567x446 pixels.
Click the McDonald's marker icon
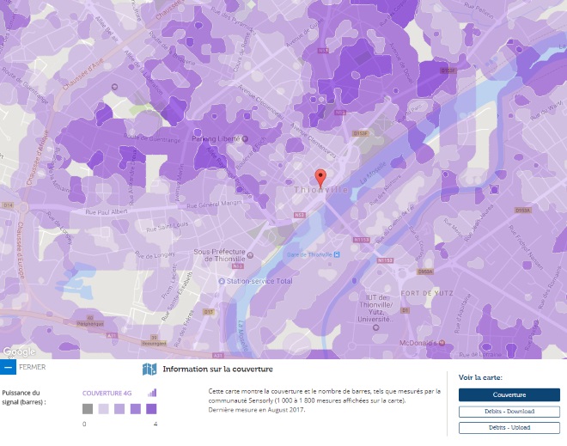[x=442, y=343]
